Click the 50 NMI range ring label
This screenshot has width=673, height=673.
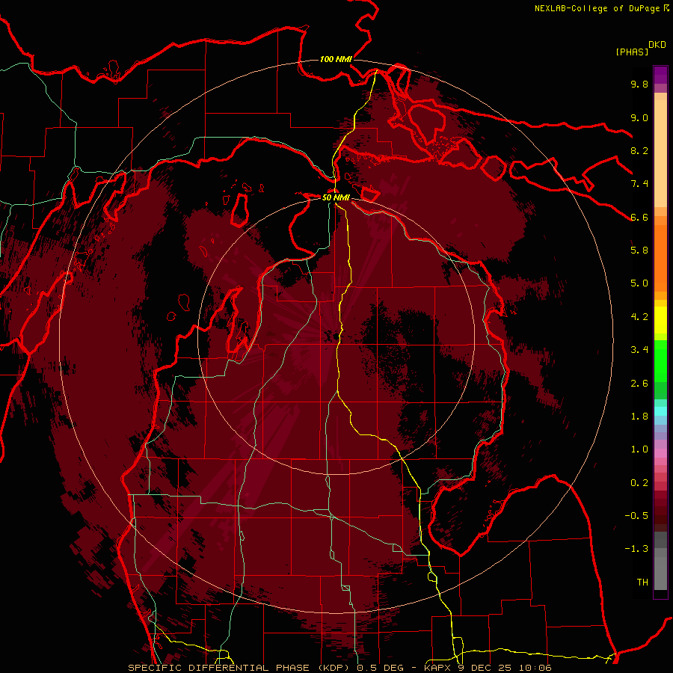pyautogui.click(x=336, y=197)
